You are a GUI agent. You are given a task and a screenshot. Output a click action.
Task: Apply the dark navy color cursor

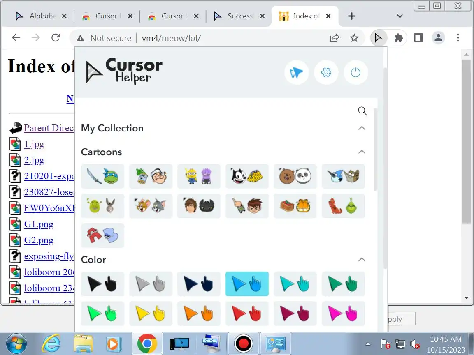pos(199,284)
